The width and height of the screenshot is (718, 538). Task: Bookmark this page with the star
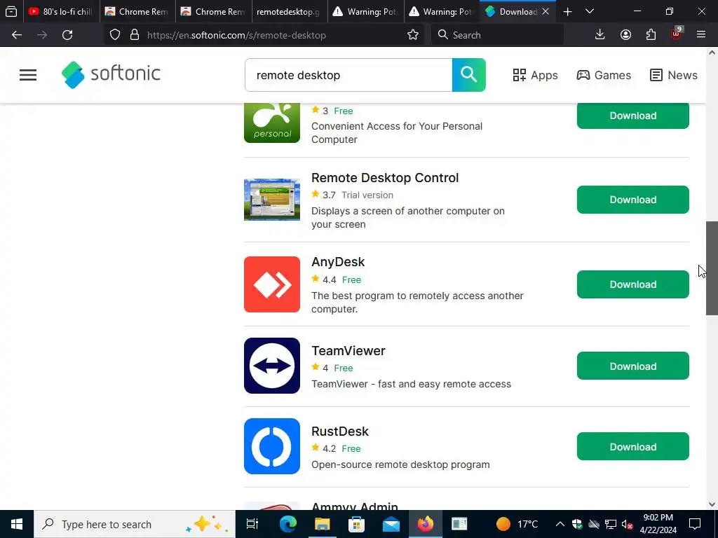pos(412,35)
